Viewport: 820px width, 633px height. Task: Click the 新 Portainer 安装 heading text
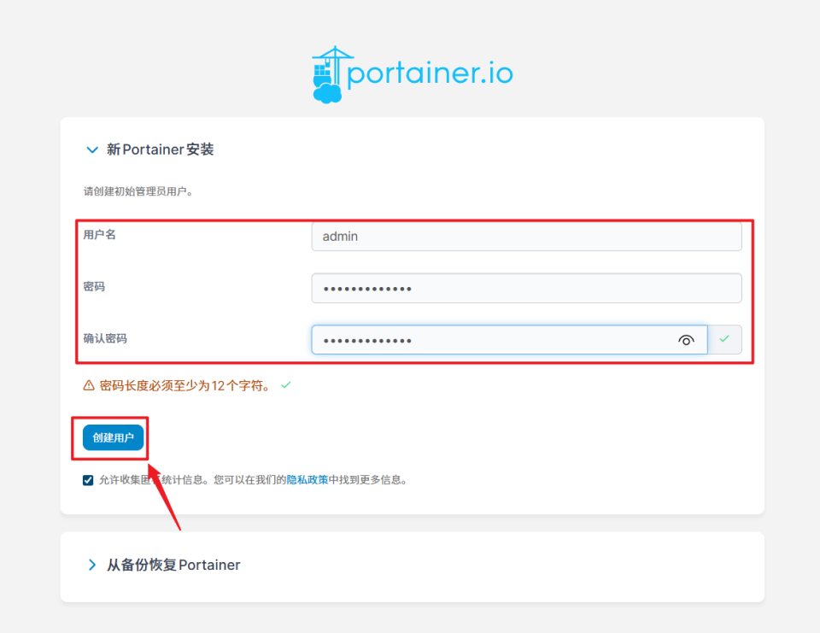[160, 149]
